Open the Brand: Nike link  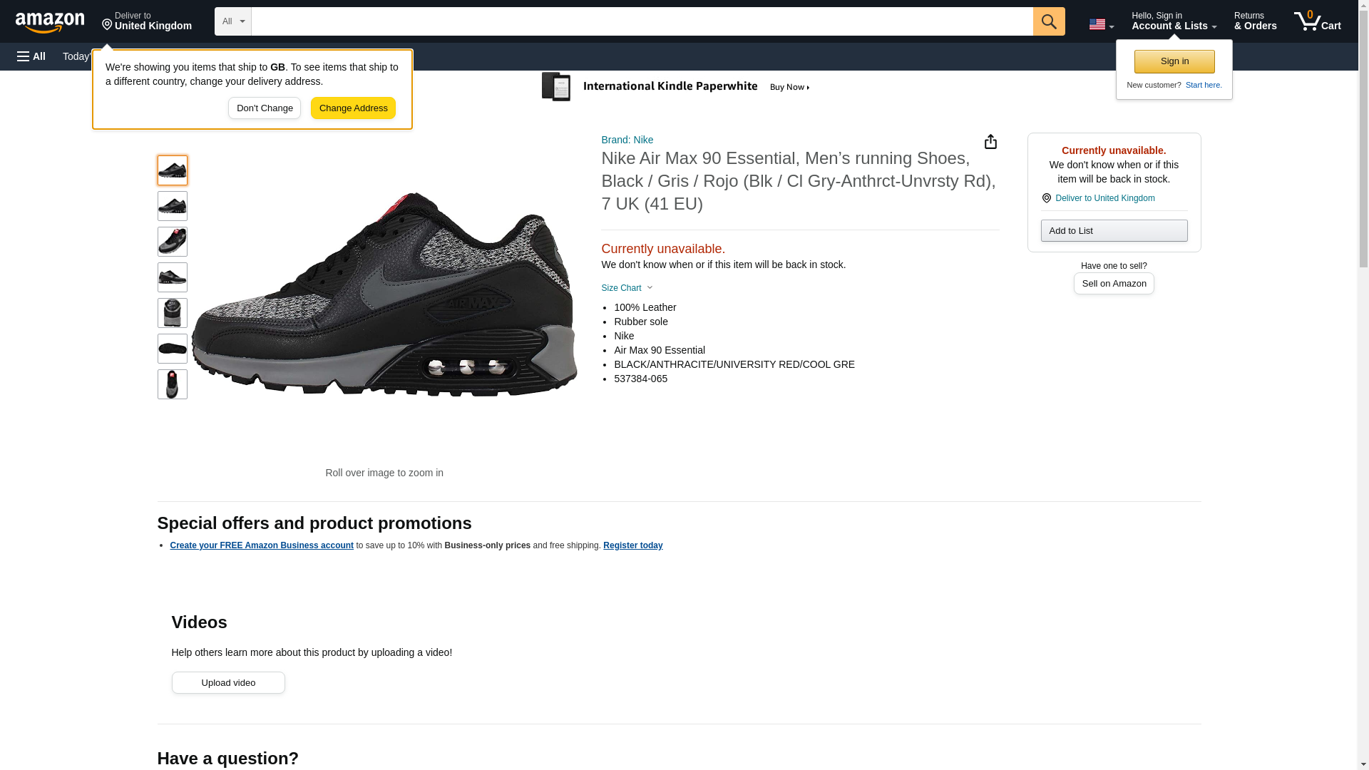pyautogui.click(x=627, y=140)
